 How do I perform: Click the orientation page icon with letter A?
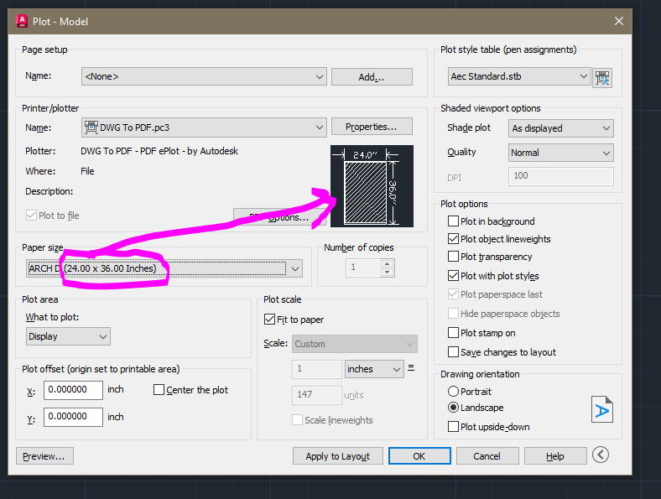[x=602, y=409]
